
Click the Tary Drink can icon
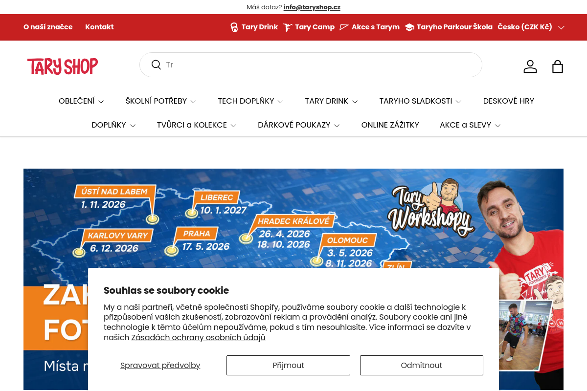(x=234, y=27)
